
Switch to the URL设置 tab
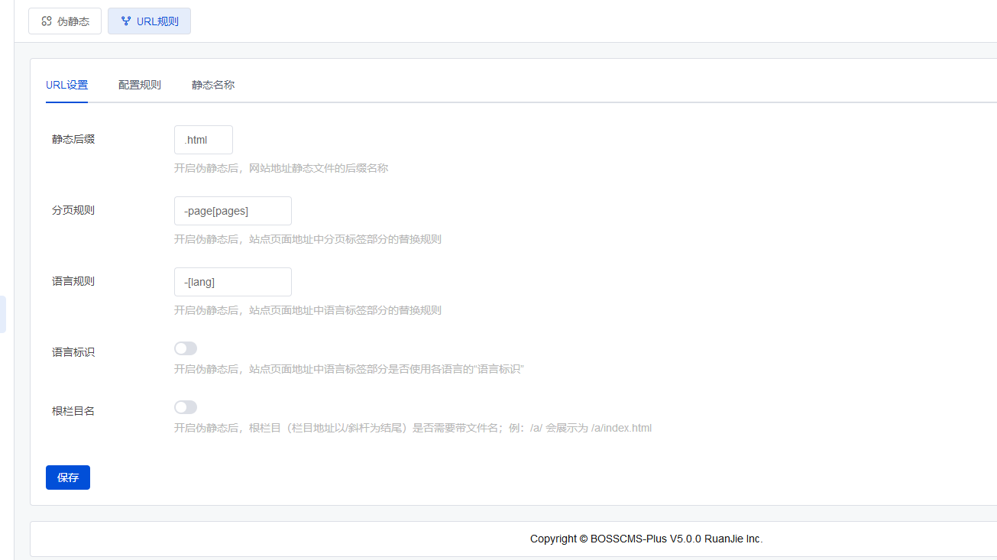point(66,85)
